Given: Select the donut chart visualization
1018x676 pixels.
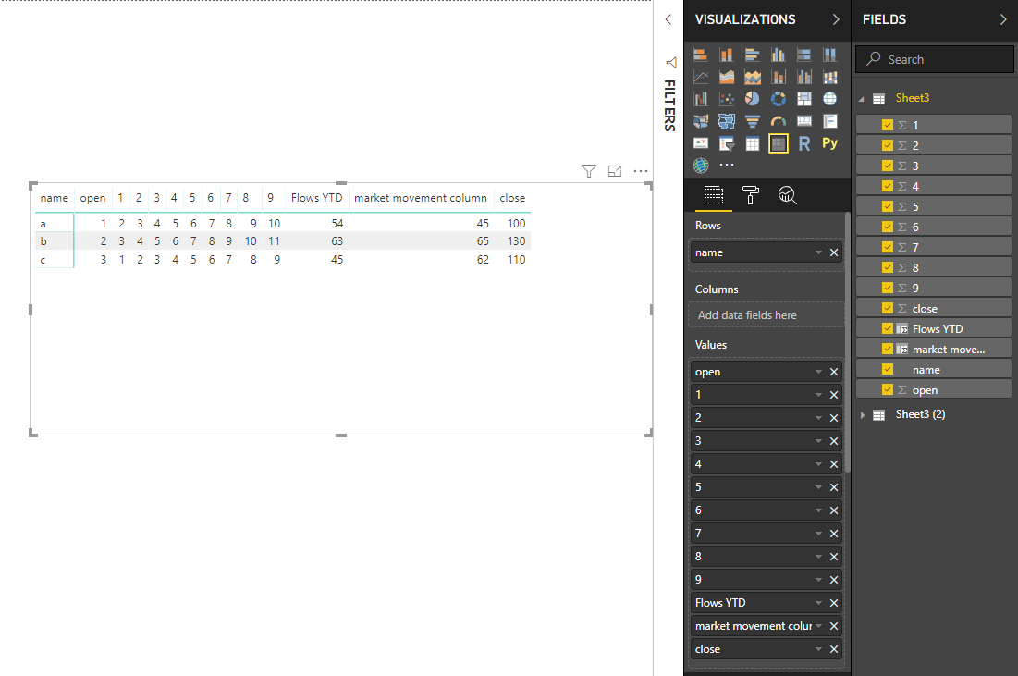Looking at the screenshot, I should click(x=779, y=99).
